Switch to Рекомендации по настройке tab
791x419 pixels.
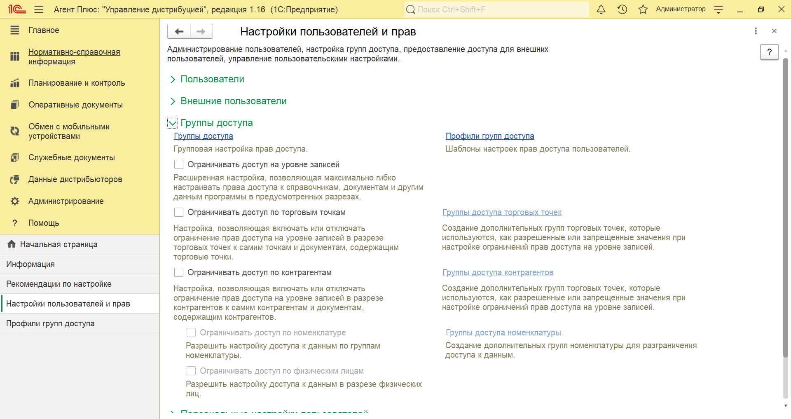(80, 284)
